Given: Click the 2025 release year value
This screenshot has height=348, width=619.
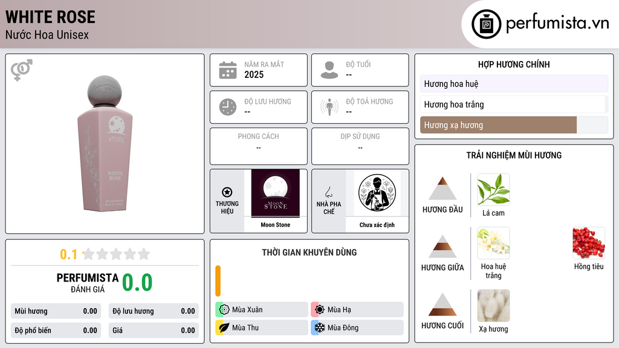Looking at the screenshot, I should pyautogui.click(x=254, y=74).
